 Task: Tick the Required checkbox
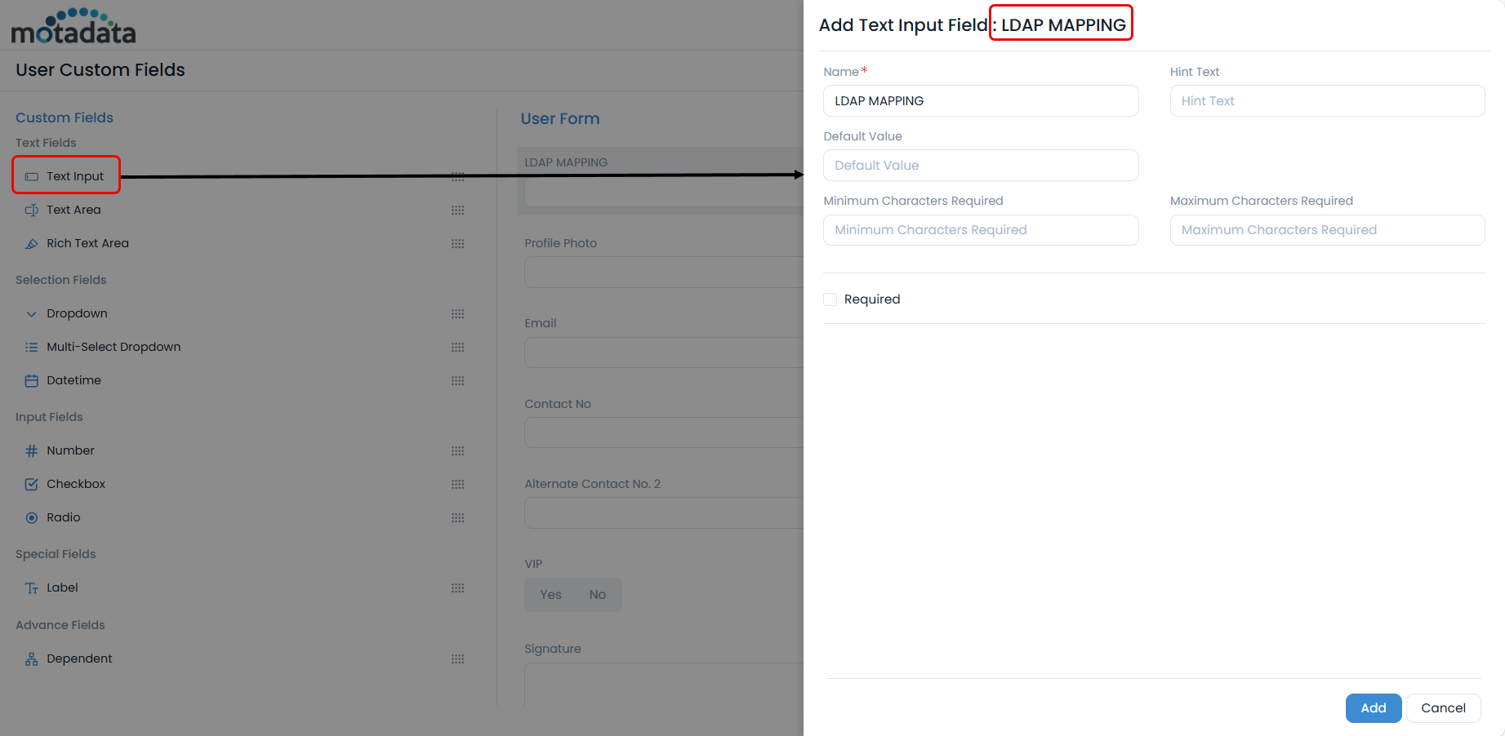pos(830,299)
